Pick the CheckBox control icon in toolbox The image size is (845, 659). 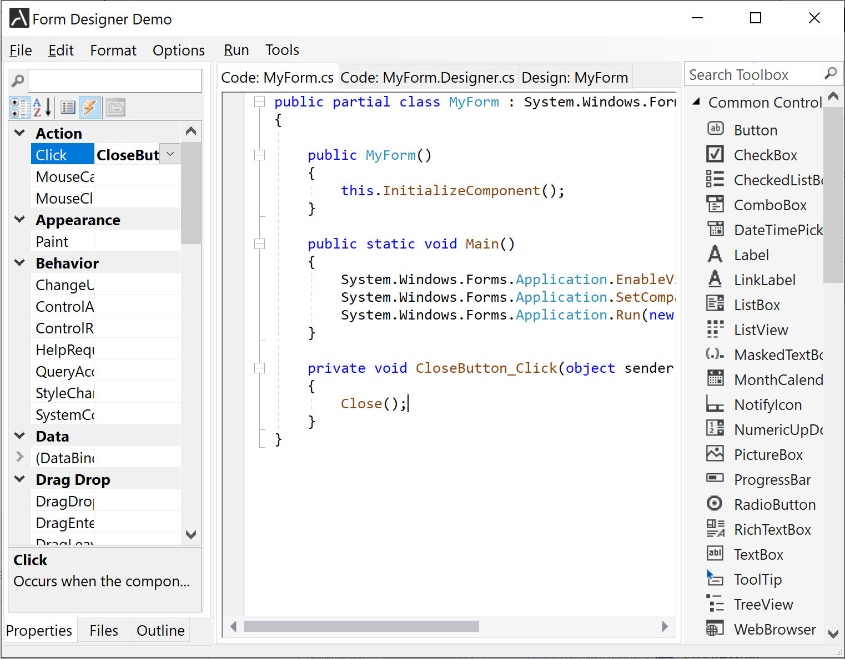point(715,154)
